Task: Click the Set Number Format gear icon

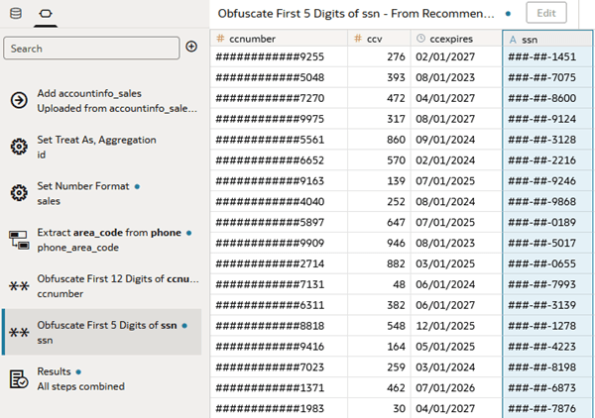Action: coord(19,193)
